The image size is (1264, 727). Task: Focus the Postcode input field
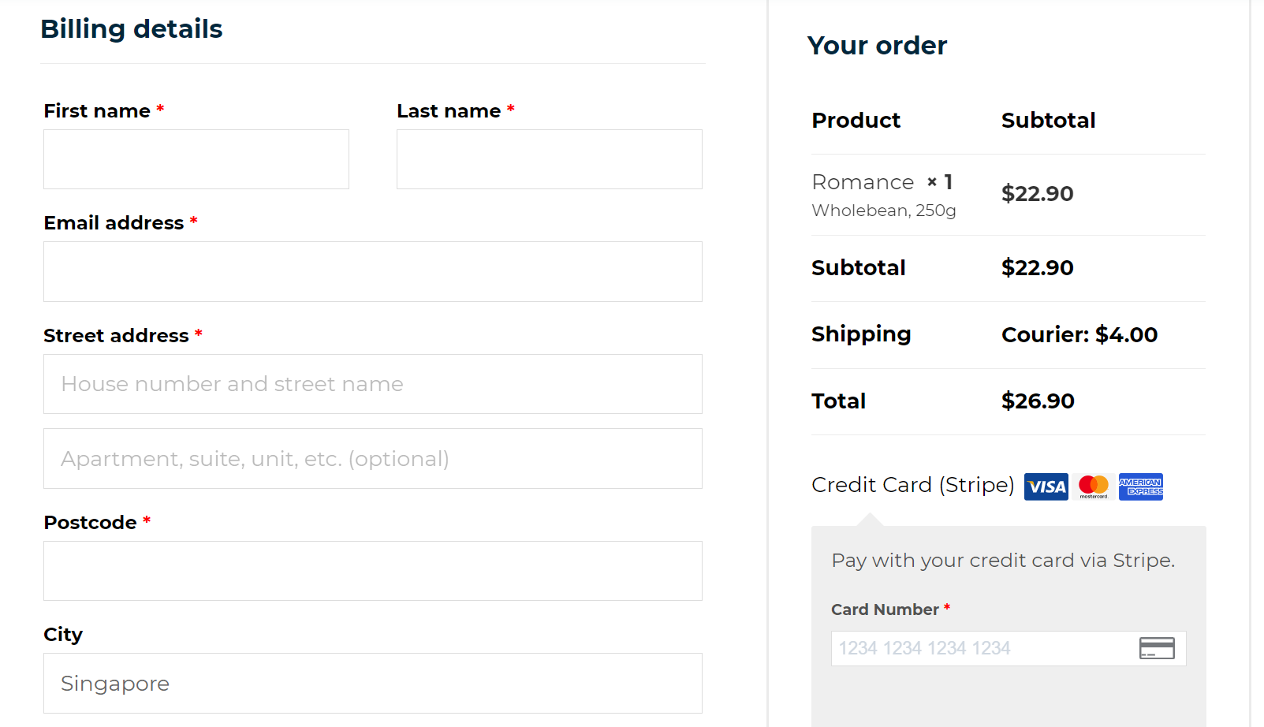[373, 571]
